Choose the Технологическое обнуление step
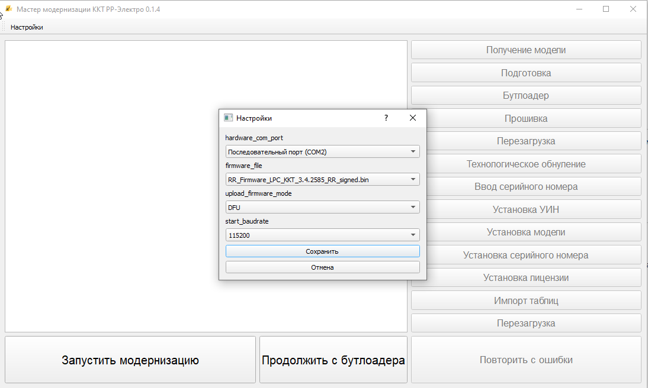Viewport: 648px width, 388px height. tap(526, 164)
